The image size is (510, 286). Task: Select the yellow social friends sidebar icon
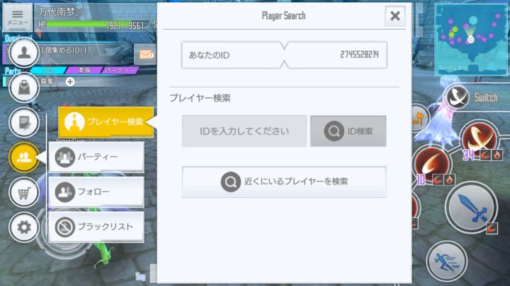click(x=24, y=157)
